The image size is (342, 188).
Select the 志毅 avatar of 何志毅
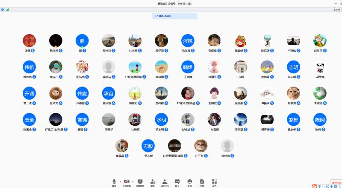[x=148, y=146]
